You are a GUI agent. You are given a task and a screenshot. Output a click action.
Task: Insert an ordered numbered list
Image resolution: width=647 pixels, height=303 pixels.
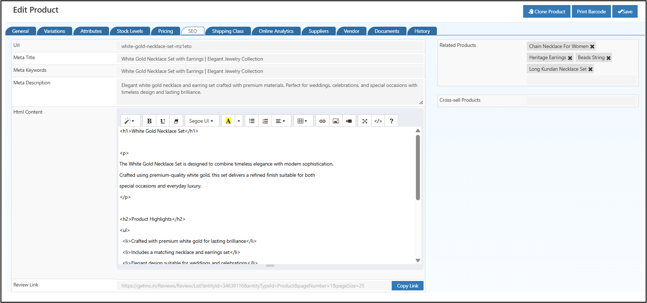pyautogui.click(x=265, y=121)
